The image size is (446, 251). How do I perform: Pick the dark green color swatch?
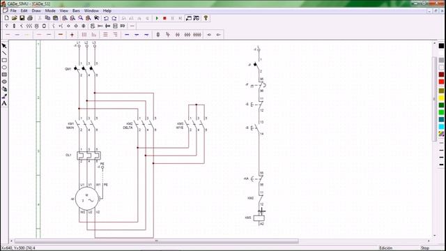coord(441,105)
